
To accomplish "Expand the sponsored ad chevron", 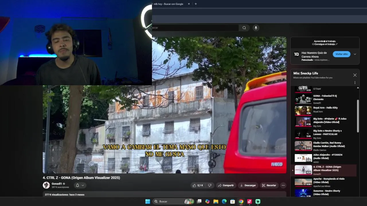I will (x=355, y=54).
